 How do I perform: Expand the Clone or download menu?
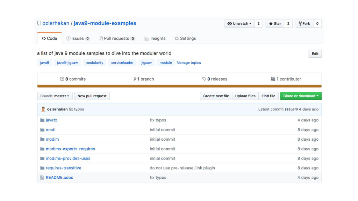point(301,96)
